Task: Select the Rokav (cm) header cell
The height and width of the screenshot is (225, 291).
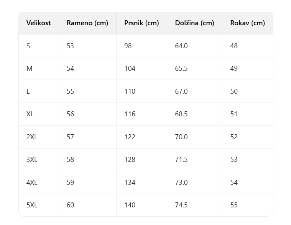Action: pos(247,23)
